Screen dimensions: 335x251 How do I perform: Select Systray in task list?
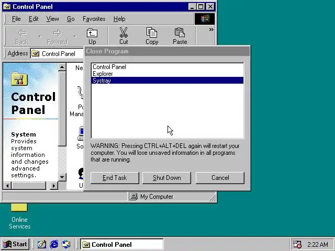pyautogui.click(x=167, y=81)
